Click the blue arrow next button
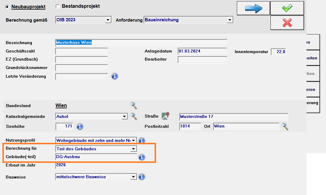 click(x=253, y=8)
